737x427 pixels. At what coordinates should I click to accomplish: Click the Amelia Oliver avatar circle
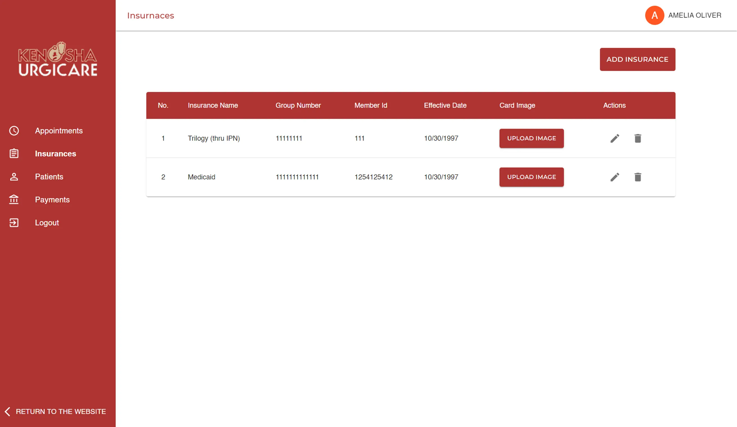(x=654, y=15)
